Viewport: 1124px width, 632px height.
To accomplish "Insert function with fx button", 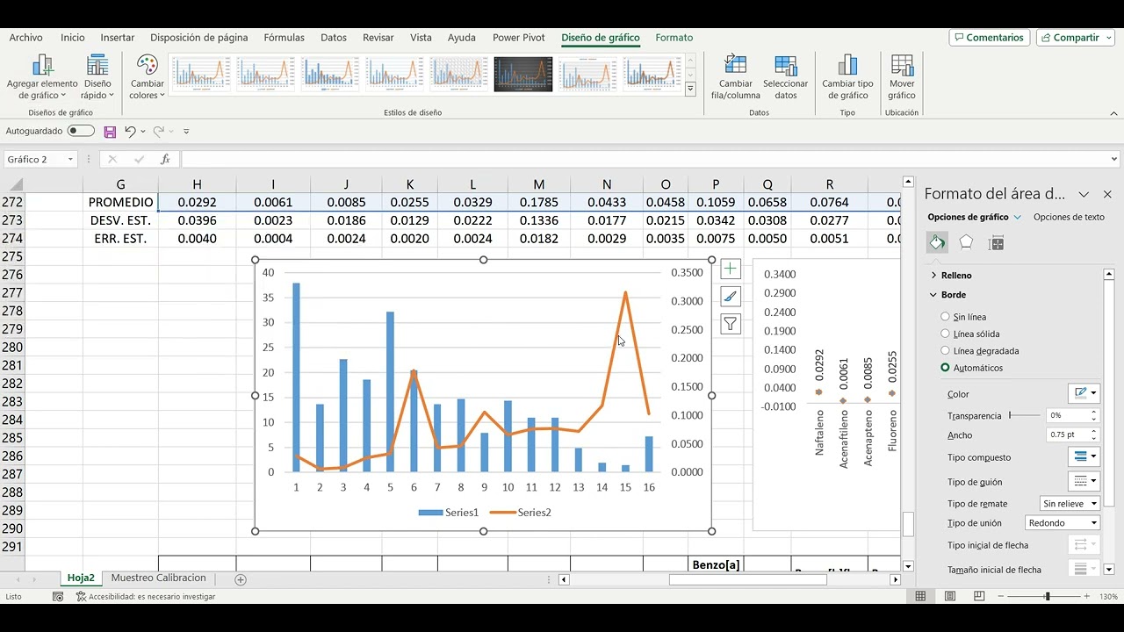I will click(x=165, y=159).
